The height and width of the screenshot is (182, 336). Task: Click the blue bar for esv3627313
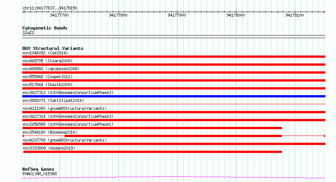174,96
